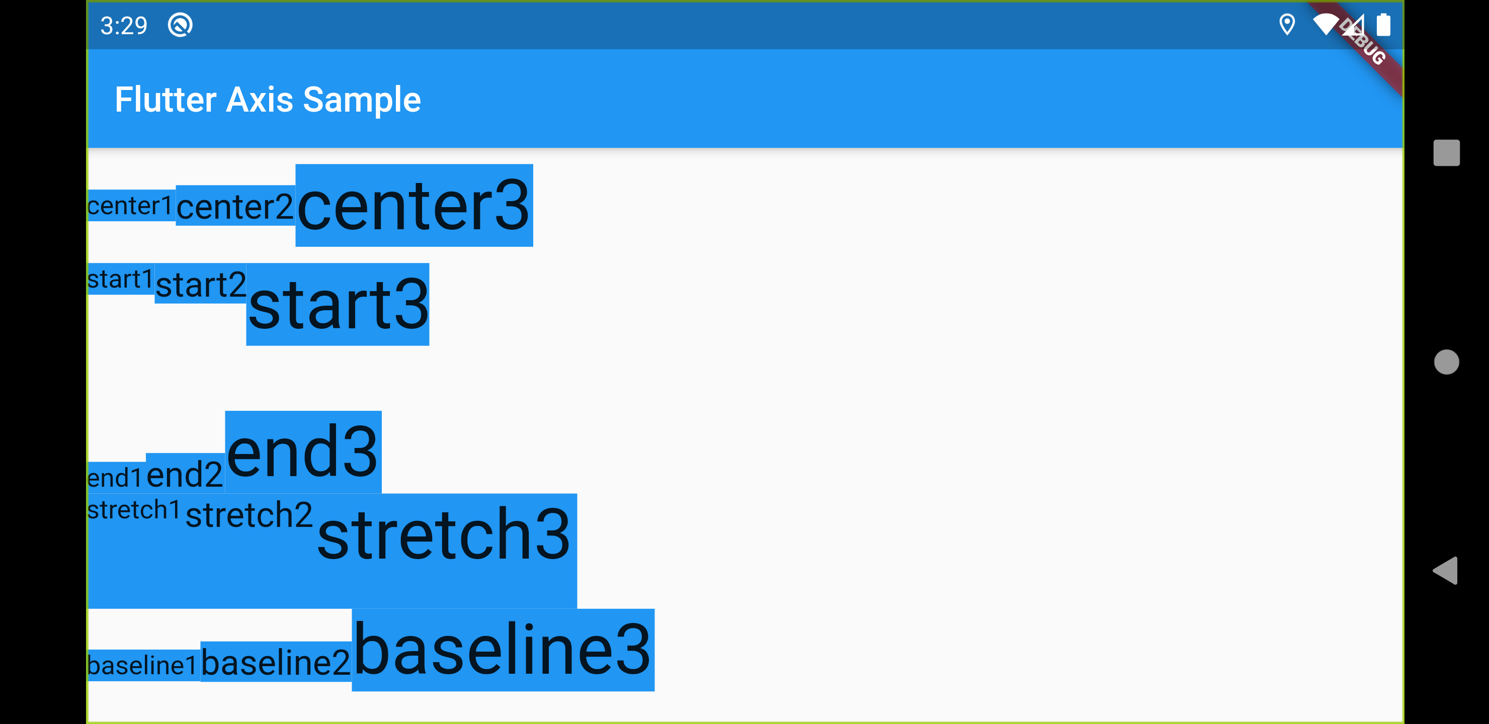1489x724 pixels.
Task: Tap the start3 large text box
Action: click(338, 304)
